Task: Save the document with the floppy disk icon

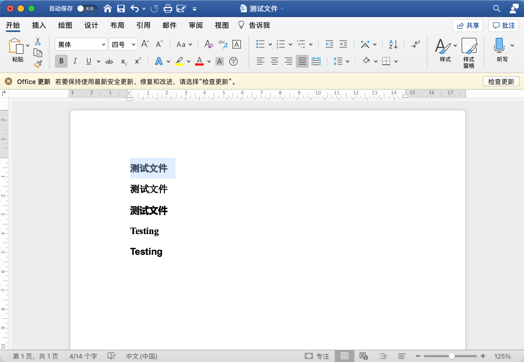Action: (121, 9)
